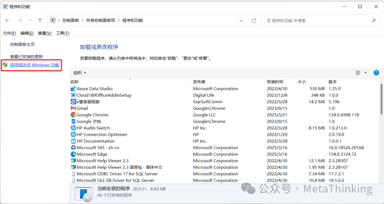Click publisher Digital Life
Viewport: 384px width, 204px height.
click(x=203, y=95)
